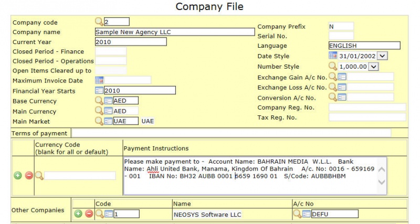Image resolution: width=420 pixels, height=224 pixels.
Task: Search Conversion A/c No. with magnifier
Action: click(333, 97)
